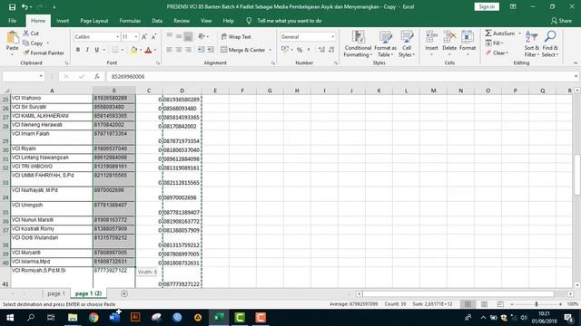Open Conditional Formatting menu
Image resolution: width=581 pixels, height=326 pixels.
tap(358, 44)
